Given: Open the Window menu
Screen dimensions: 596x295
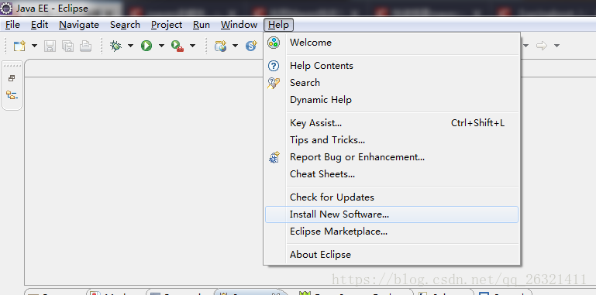Looking at the screenshot, I should coord(239,25).
